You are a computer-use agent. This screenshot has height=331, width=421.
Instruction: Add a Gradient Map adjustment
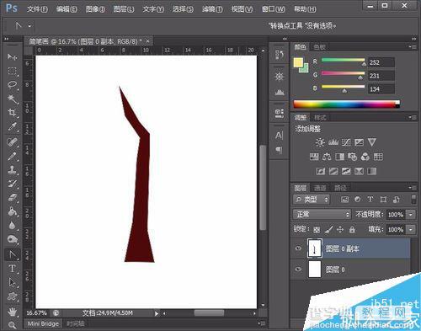(x=372, y=171)
